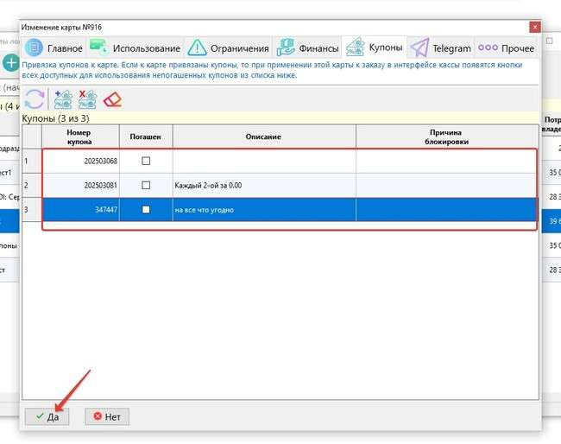The width and height of the screenshot is (561, 444).
Task: Open the Ограничения tab
Action: point(228,48)
